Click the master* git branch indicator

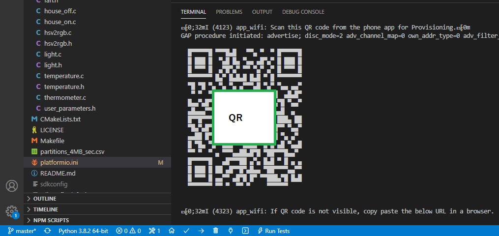click(22, 231)
